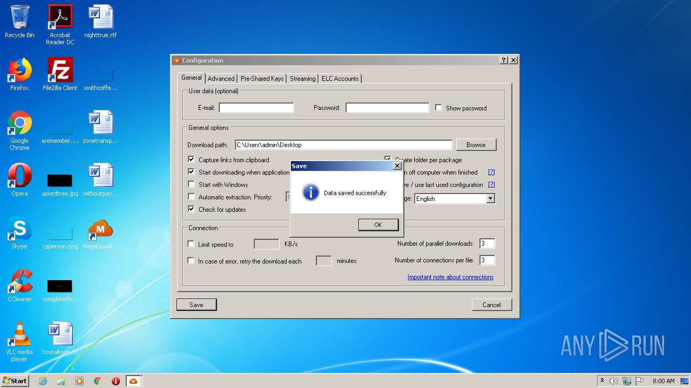Open Chrome from the taskbar
The image size is (691, 388).
[x=98, y=381]
